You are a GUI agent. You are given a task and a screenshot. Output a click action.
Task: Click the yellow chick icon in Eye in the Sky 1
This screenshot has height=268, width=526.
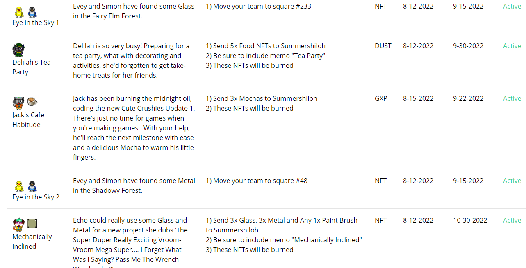(x=18, y=11)
